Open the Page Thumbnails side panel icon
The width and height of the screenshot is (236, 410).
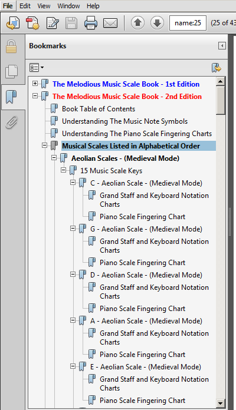point(12,71)
